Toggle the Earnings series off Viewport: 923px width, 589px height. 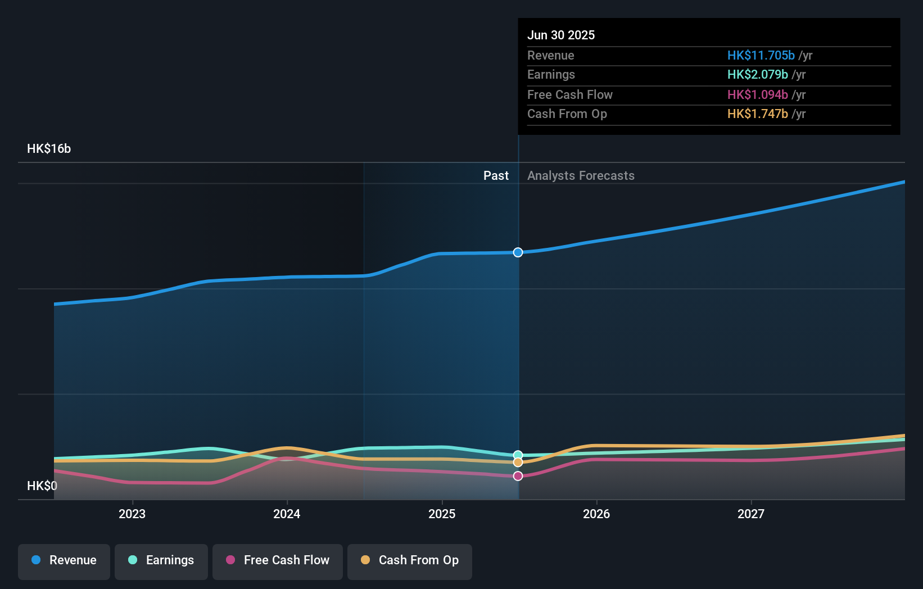coord(161,561)
